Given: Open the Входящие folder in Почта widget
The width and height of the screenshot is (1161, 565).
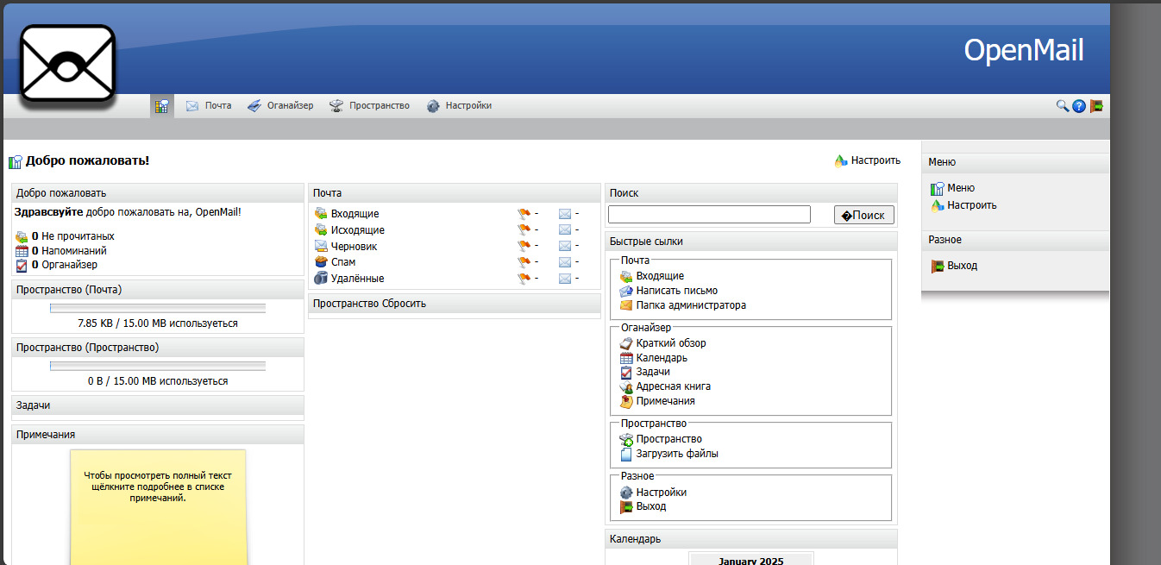Looking at the screenshot, I should 355,214.
